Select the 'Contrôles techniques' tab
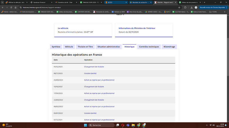 pos(149,47)
